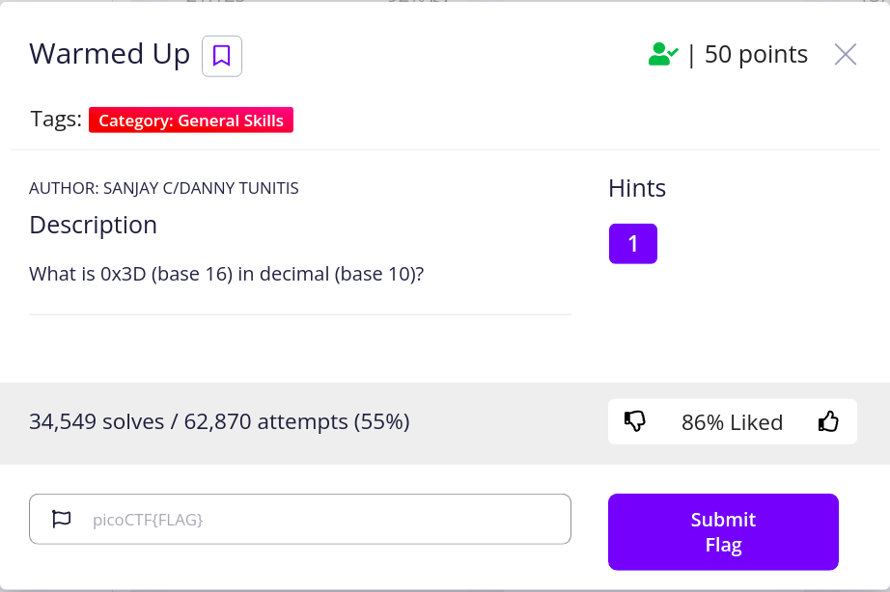The image size is (890, 592).
Task: Select the Category: General Skills tag
Action: [x=191, y=121]
